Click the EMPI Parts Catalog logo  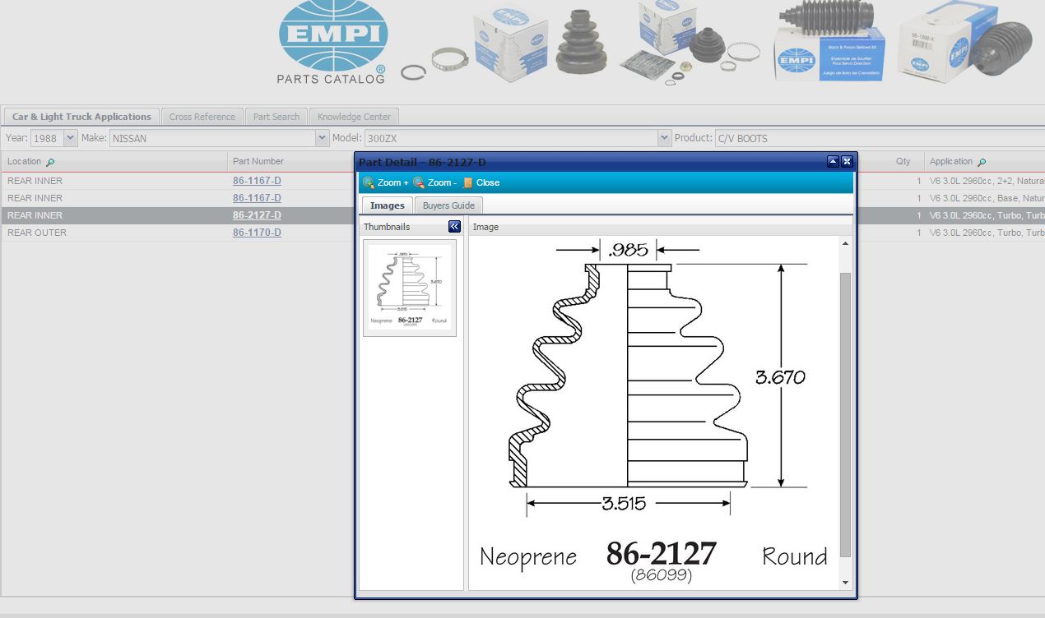332,42
